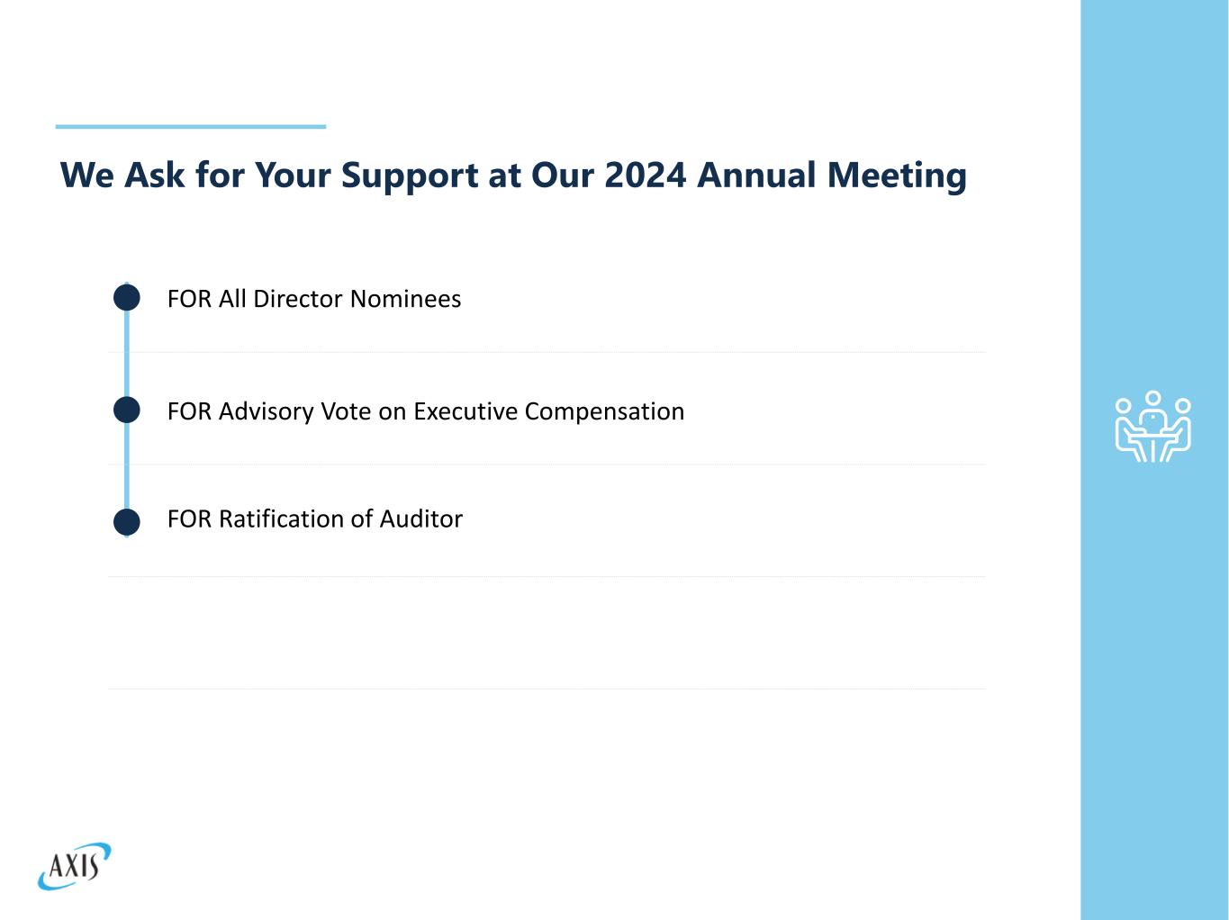
Task: Click "FOR Advisory Vote on Executive Compensation" line
Action: [425, 411]
